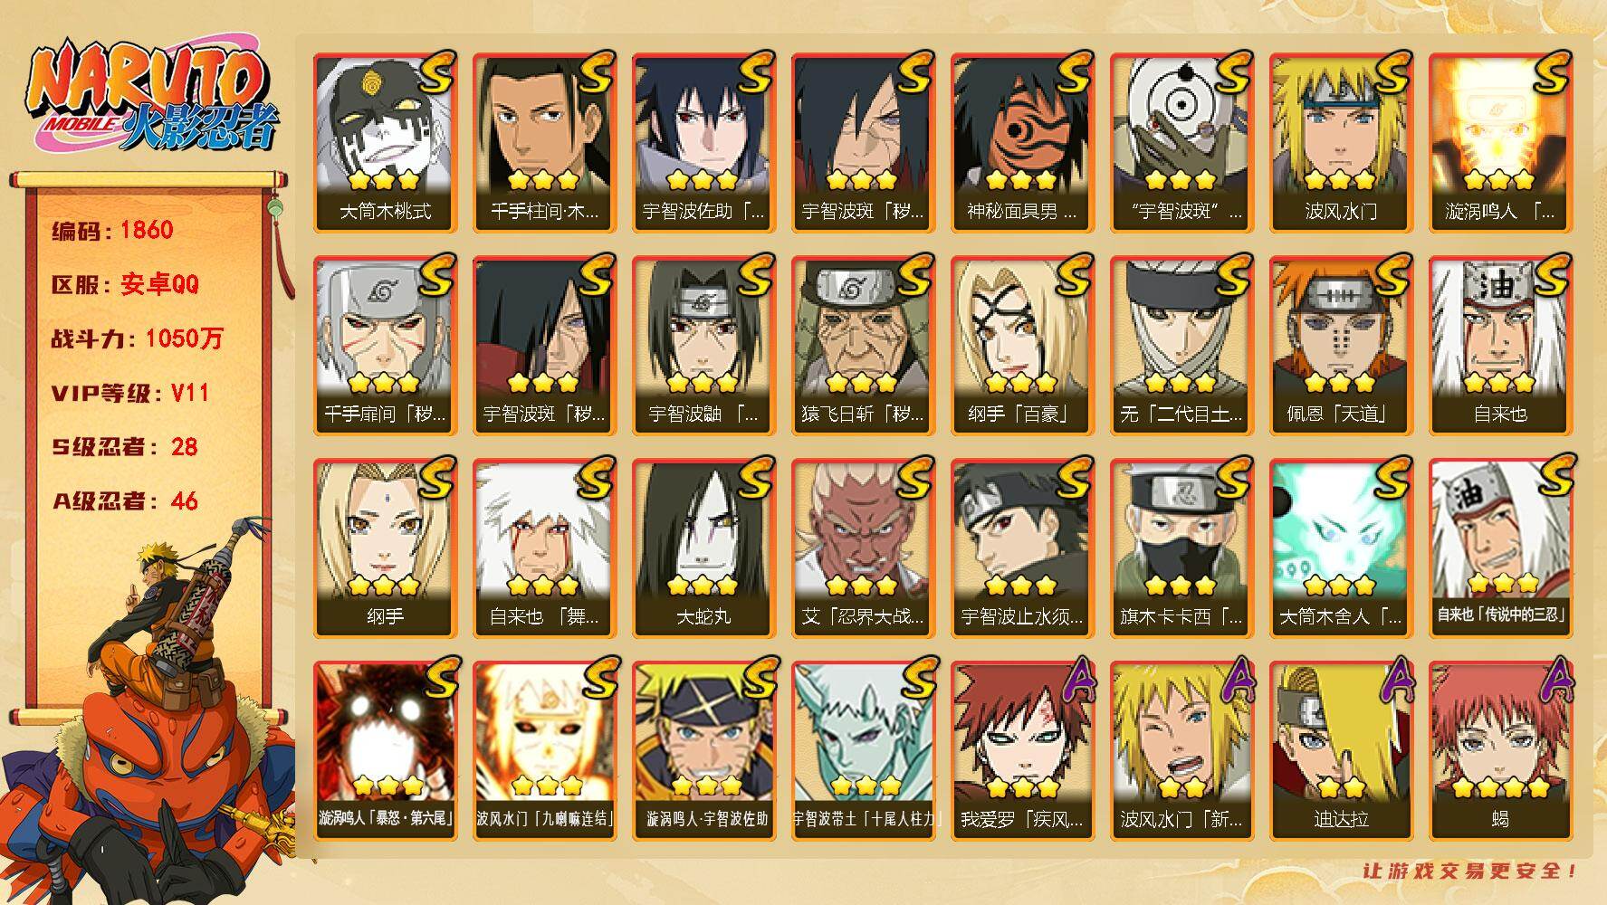1607x905 pixels.
Task: Click the 漩涡鸣人「暴怒·第六尾」 card
Action: click(385, 751)
